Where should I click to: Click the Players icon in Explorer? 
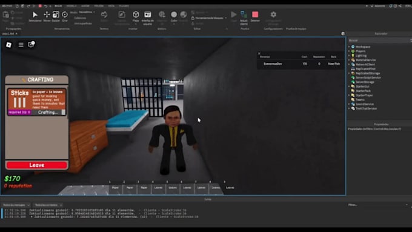pos(353,51)
